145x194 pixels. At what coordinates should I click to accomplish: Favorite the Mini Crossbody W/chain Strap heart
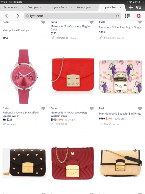pos(92,108)
